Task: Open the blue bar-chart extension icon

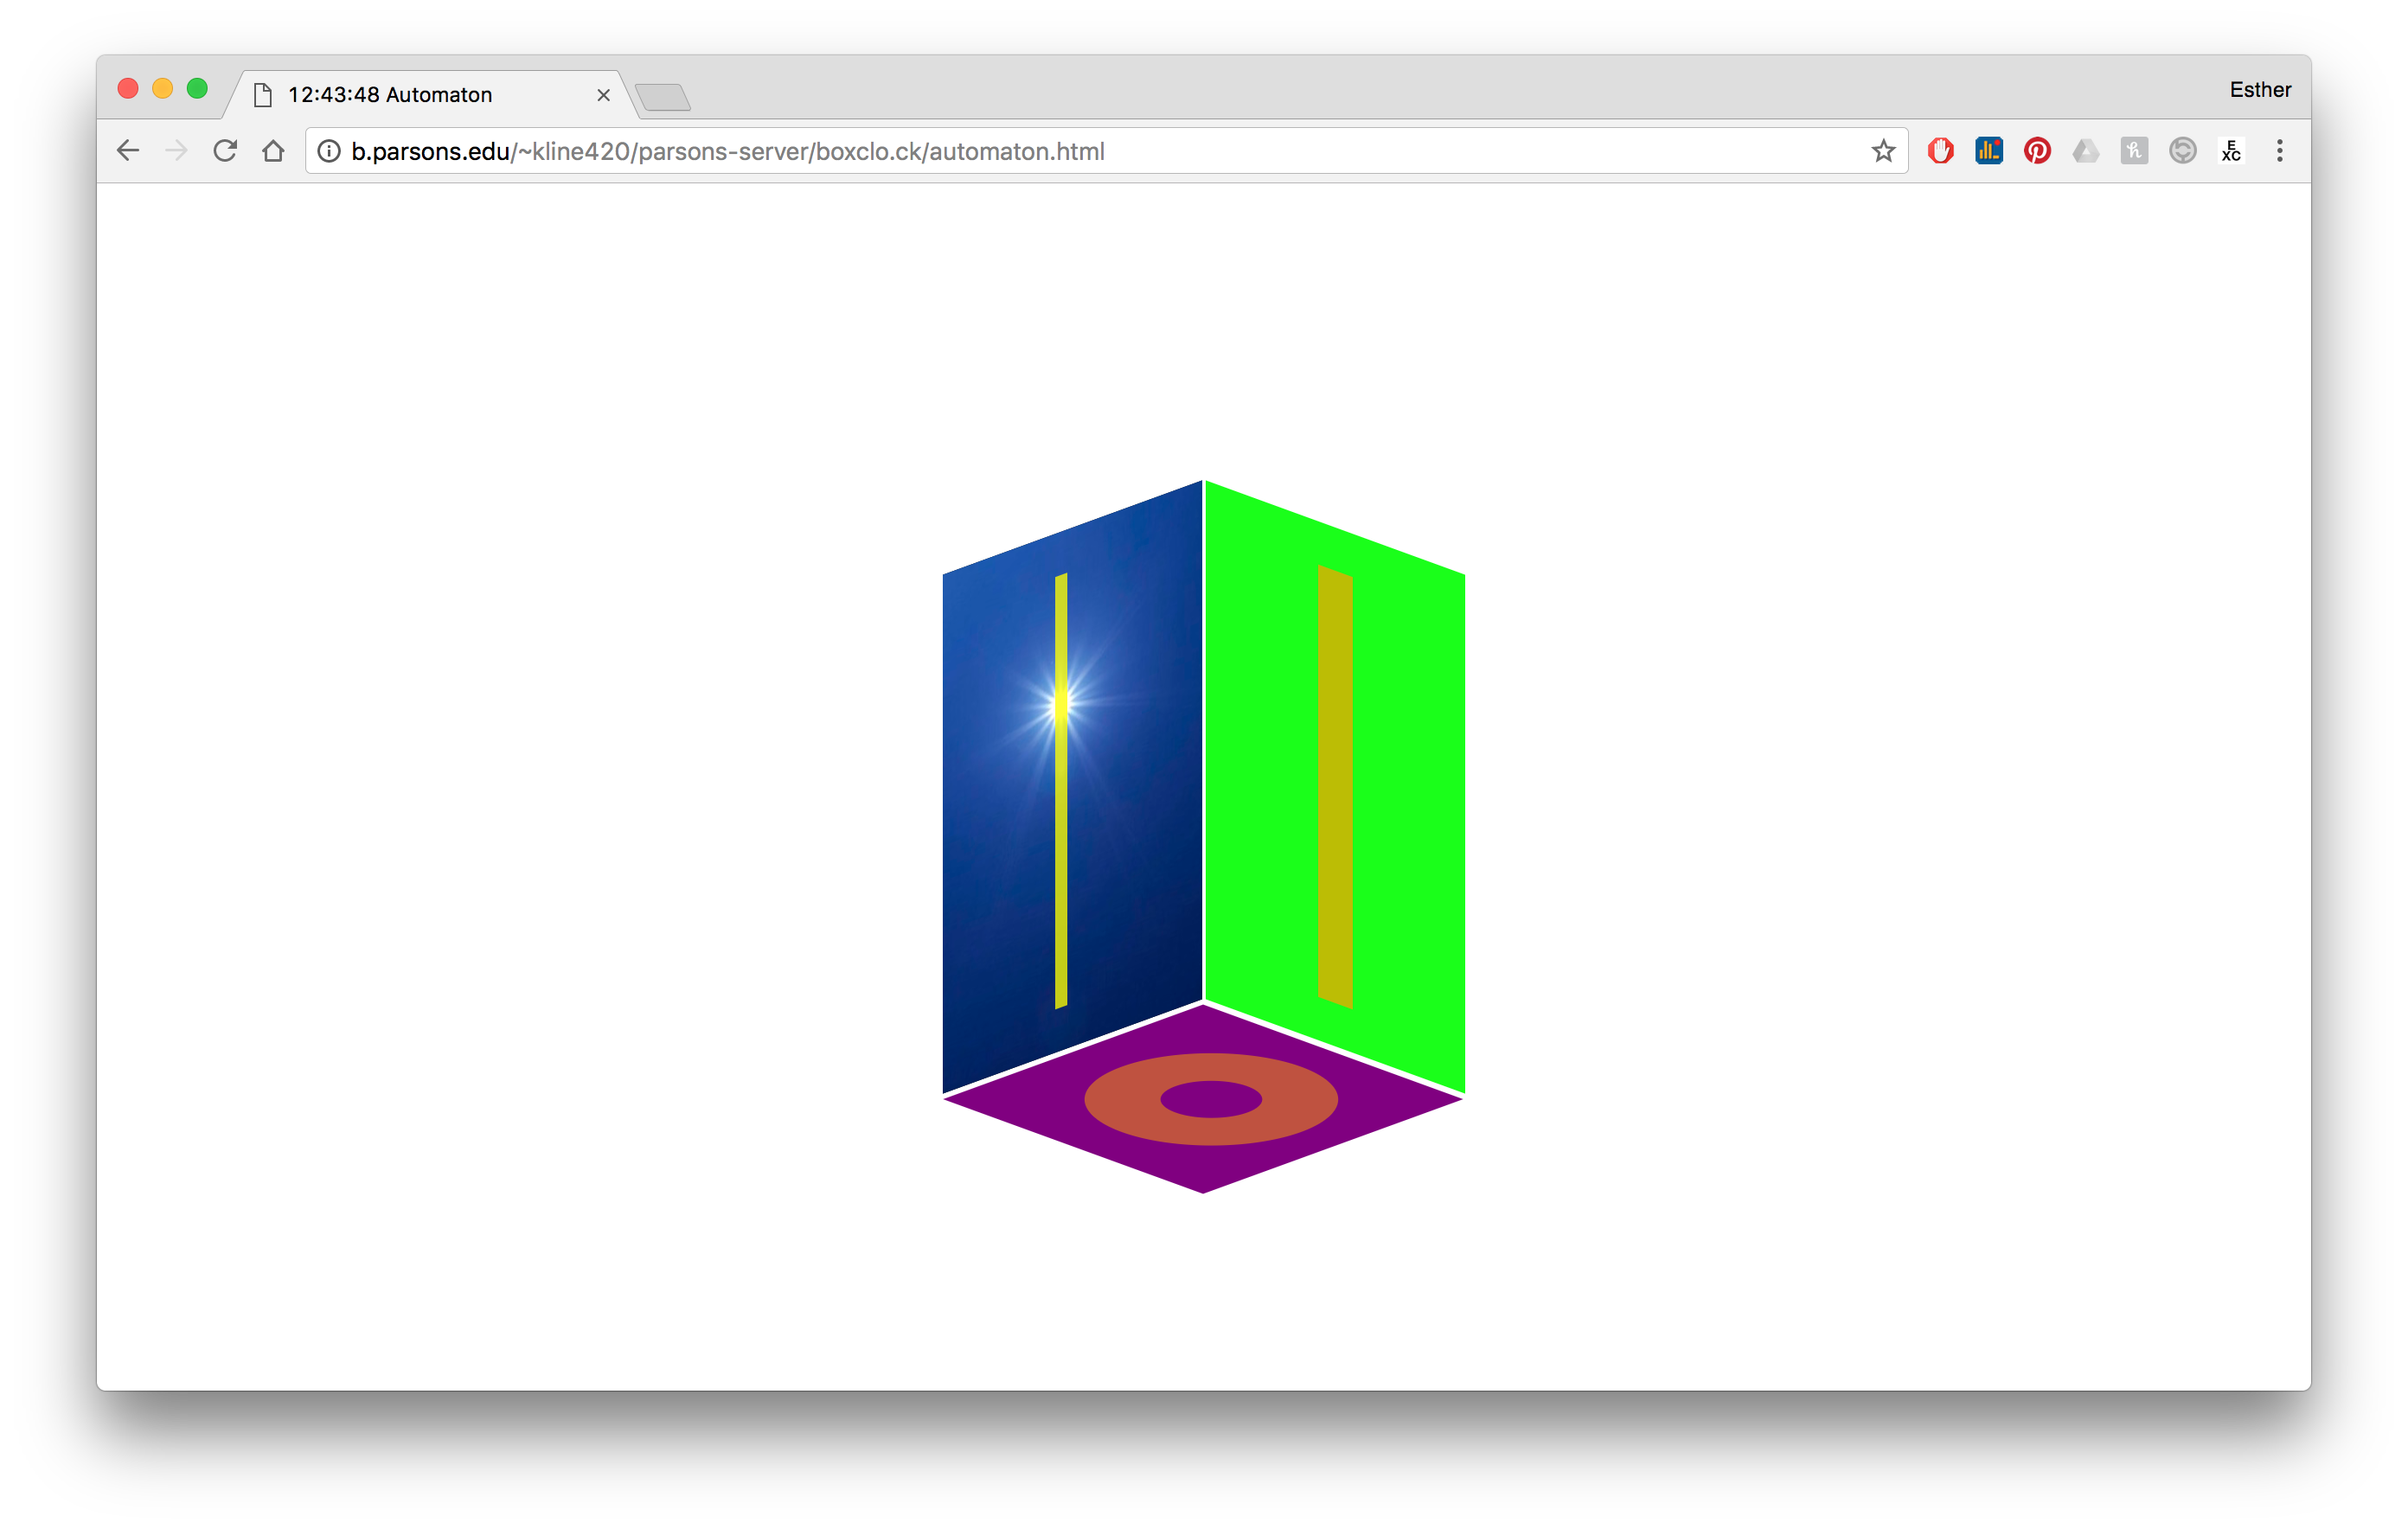Action: 1988,151
